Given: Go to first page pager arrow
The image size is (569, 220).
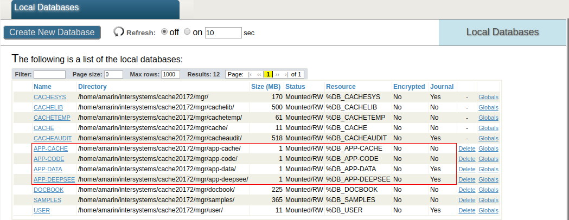Looking at the screenshot, I should 250,74.
